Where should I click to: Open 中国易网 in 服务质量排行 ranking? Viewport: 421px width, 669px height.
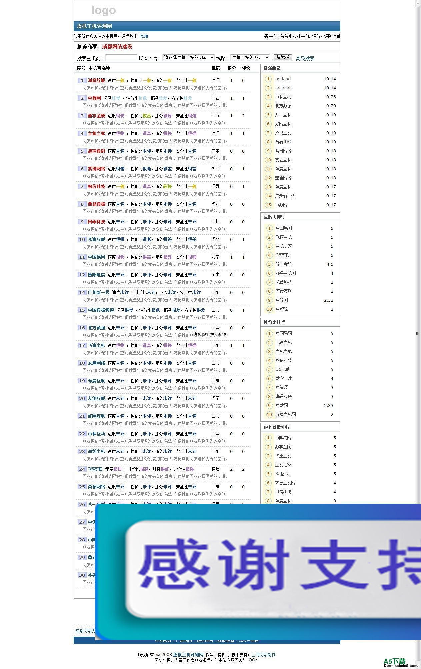283,438
